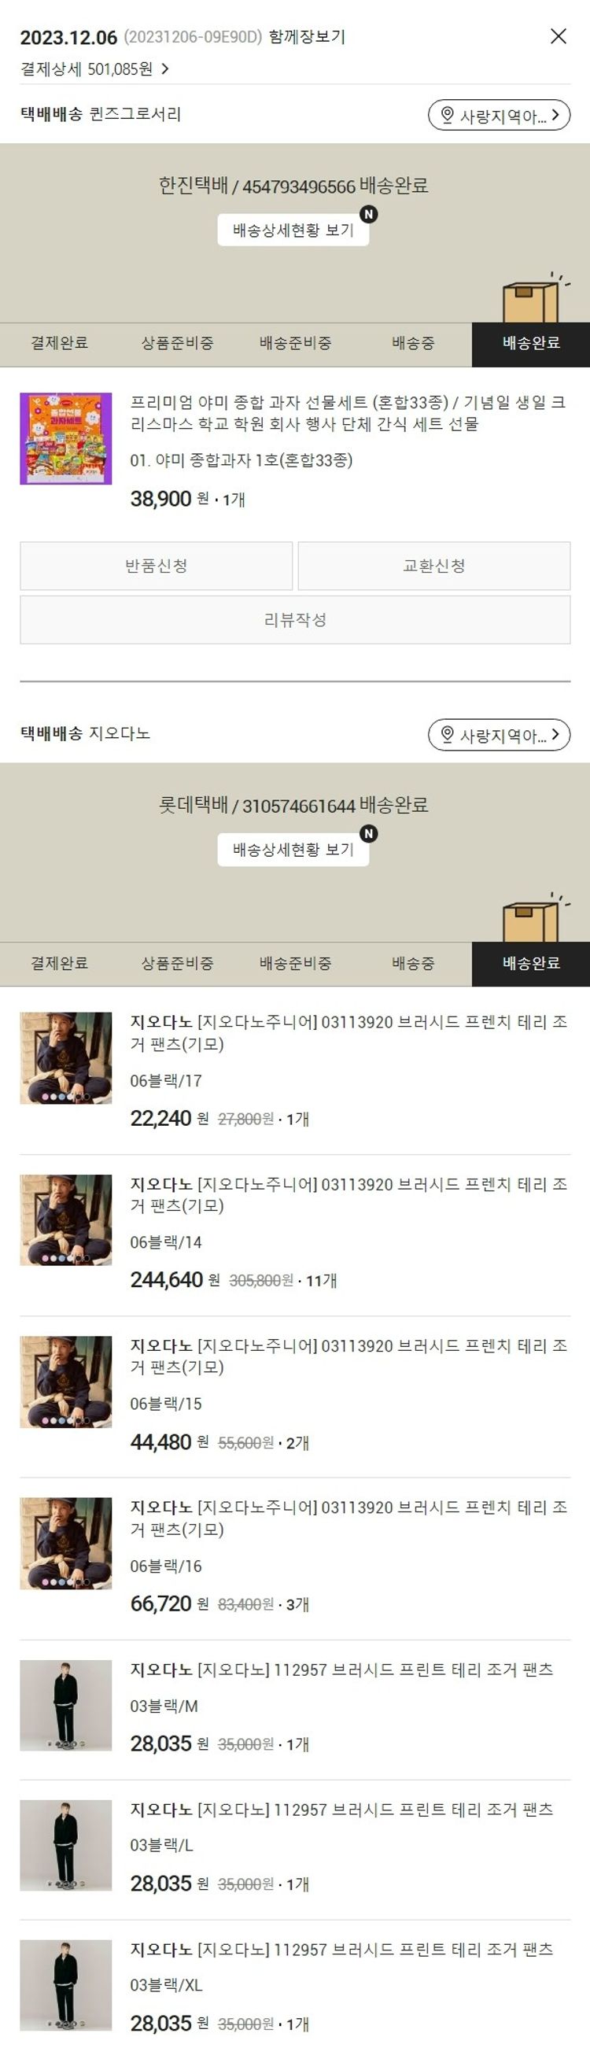The height and width of the screenshot is (2059, 590).
Task: View 한진택배 배송상세현황 보기
Action: point(293,231)
